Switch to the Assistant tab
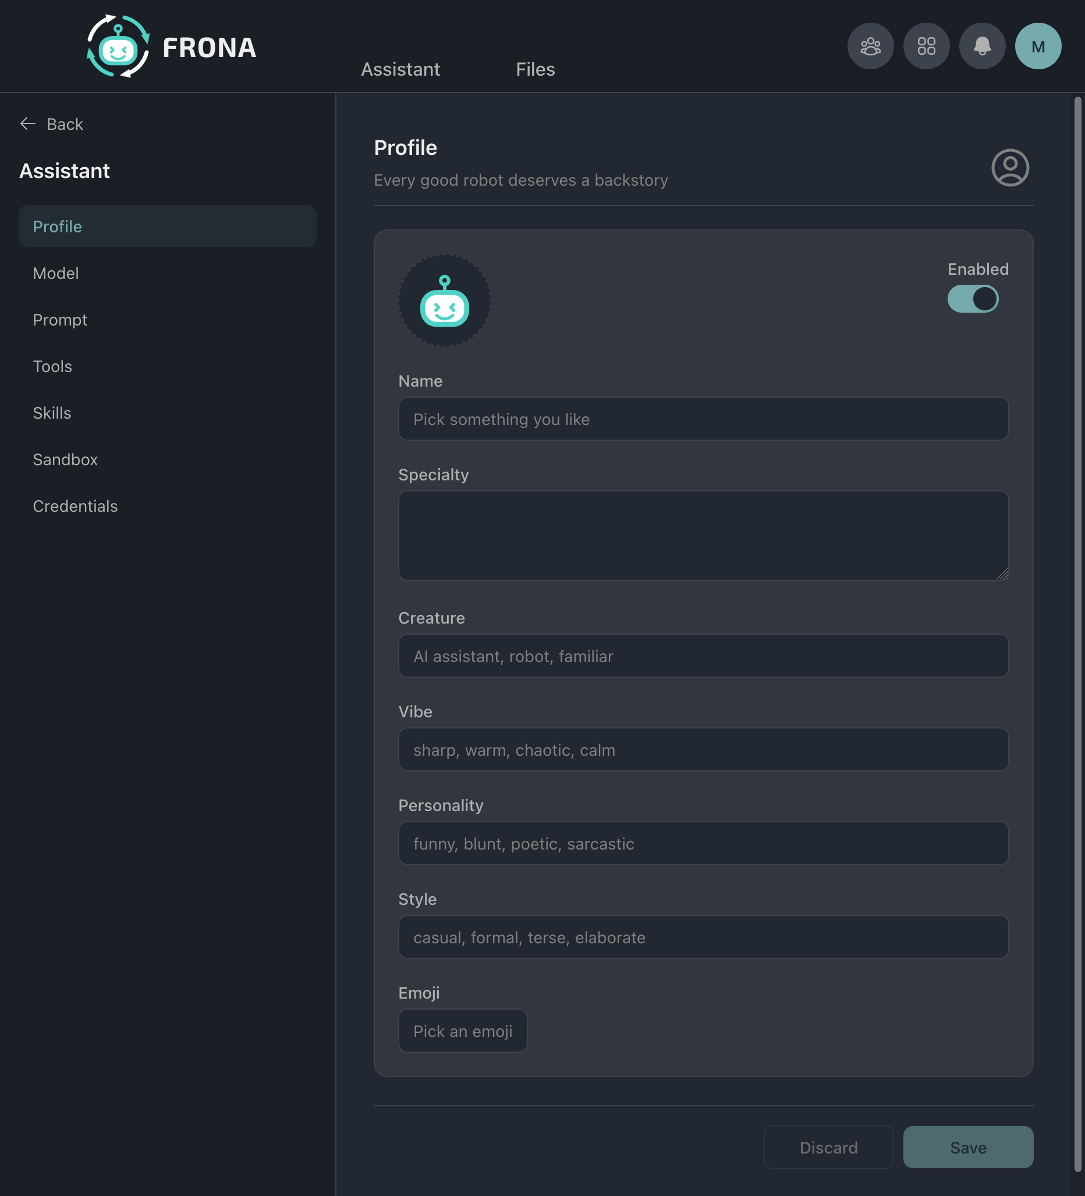Viewport: 1085px width, 1196px height. click(x=400, y=69)
